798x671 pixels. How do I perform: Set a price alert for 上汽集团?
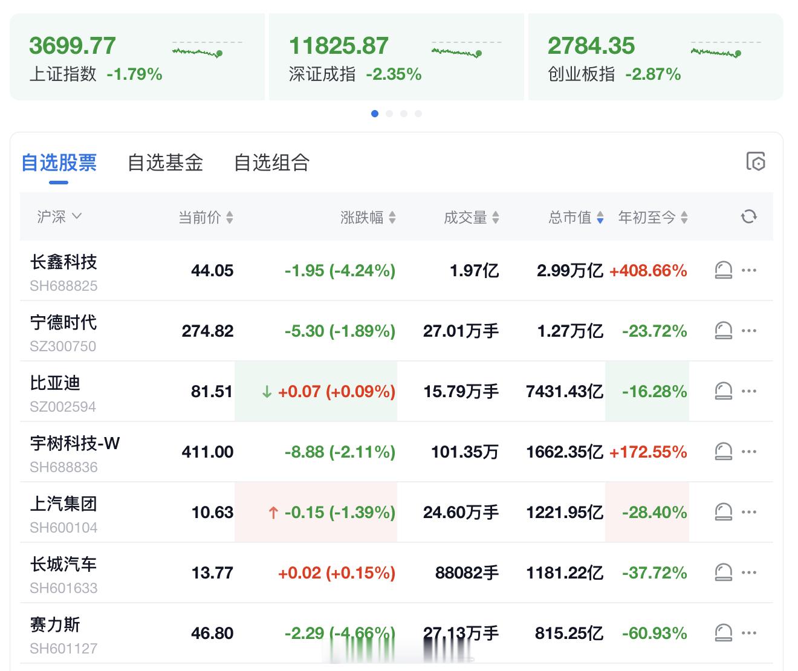coord(724,512)
